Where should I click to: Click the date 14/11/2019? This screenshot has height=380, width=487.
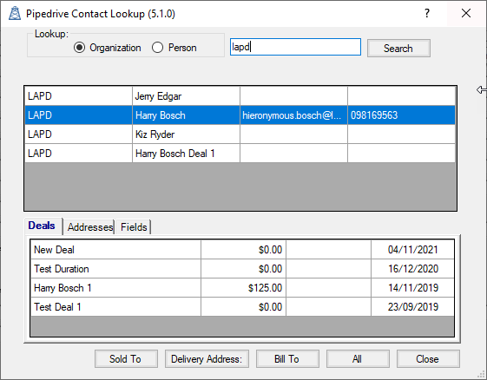412,287
